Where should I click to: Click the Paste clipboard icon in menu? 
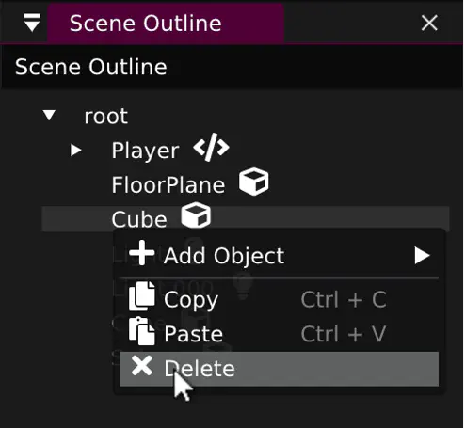click(142, 331)
